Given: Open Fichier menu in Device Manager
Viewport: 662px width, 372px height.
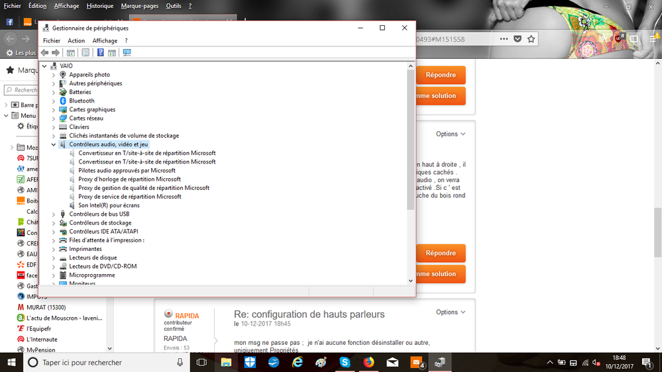Looking at the screenshot, I should 52,40.
